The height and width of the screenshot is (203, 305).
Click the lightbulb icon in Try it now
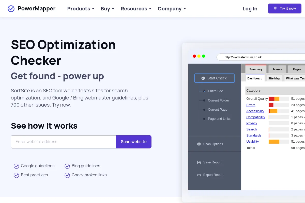click(x=275, y=9)
